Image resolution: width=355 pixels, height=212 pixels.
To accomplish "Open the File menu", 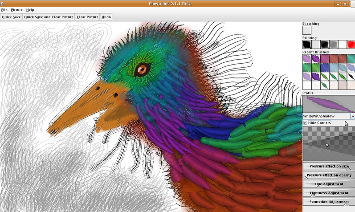I will (x=4, y=9).
